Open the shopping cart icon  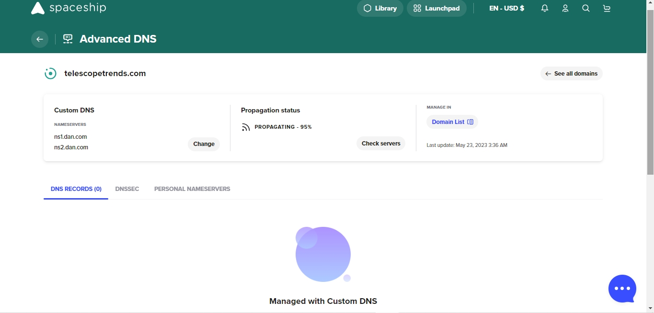pyautogui.click(x=607, y=8)
